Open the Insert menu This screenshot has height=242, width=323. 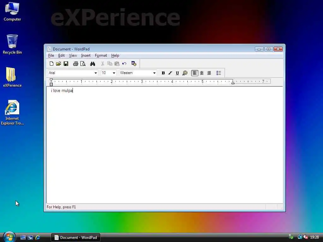[x=86, y=55]
